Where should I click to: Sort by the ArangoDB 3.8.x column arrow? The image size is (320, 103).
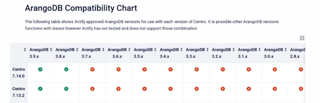(77, 50)
